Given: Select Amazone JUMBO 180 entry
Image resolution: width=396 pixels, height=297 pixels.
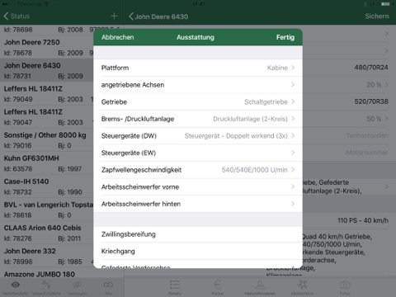Looking at the screenshot, I should point(47,274).
